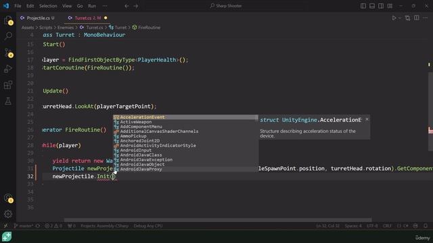Open the Source Control view
The image size is (433, 243).
(8, 53)
